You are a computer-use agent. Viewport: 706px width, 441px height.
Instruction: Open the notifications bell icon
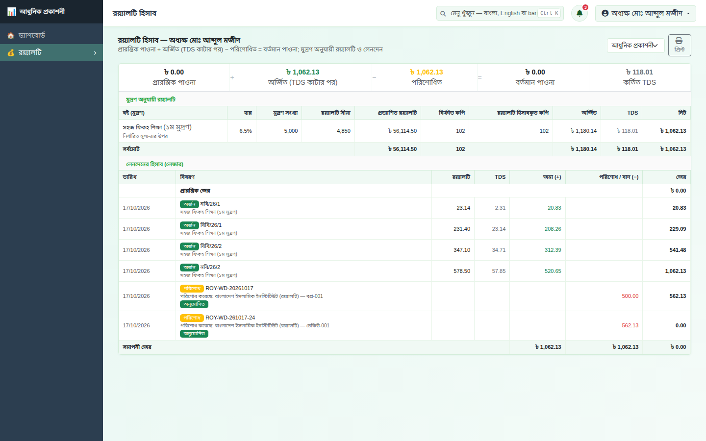point(579,13)
